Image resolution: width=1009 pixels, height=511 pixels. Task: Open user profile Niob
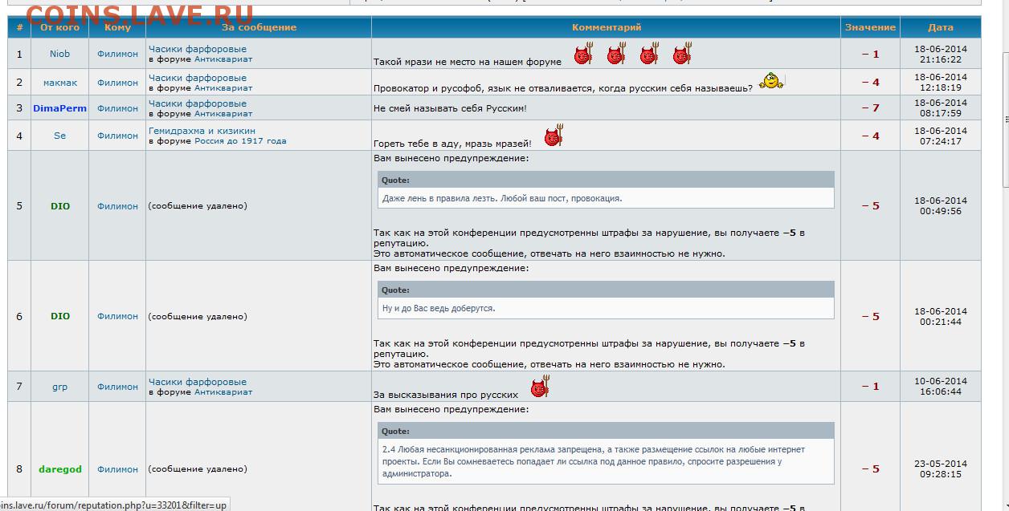59,54
